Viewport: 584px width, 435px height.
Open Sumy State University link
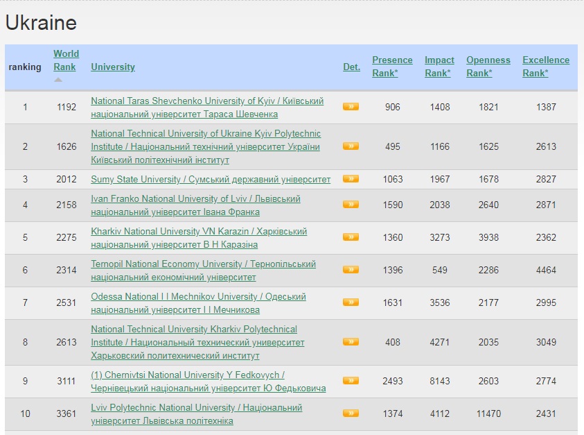point(211,180)
